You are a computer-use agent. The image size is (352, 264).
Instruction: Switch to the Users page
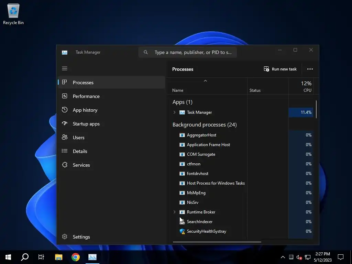[x=112, y=137]
